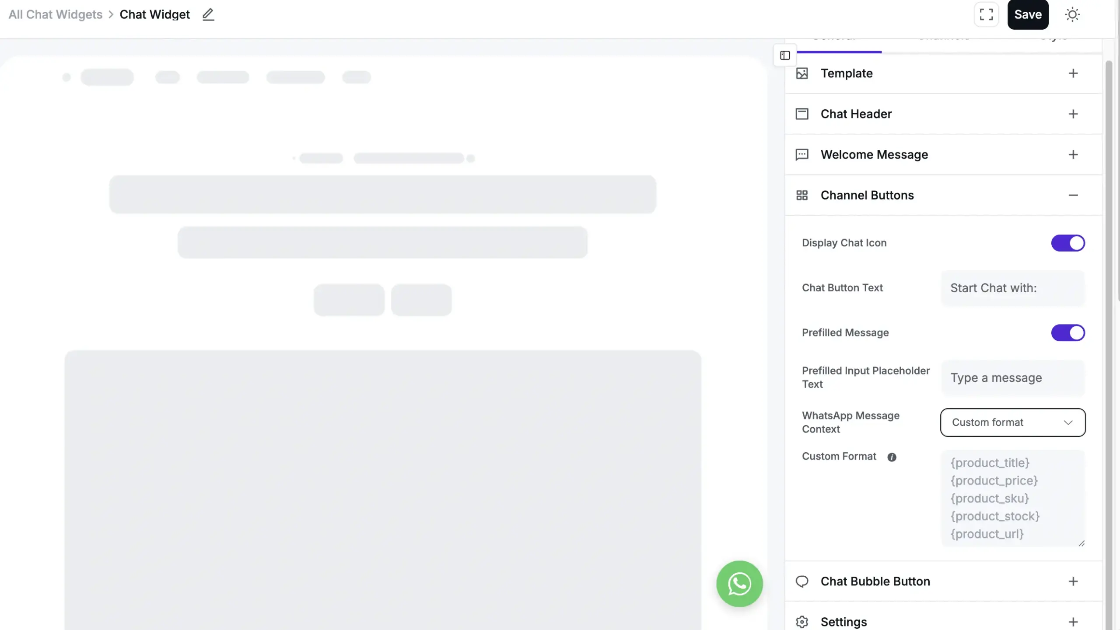Click the Channel Buttons grid icon

802,195
